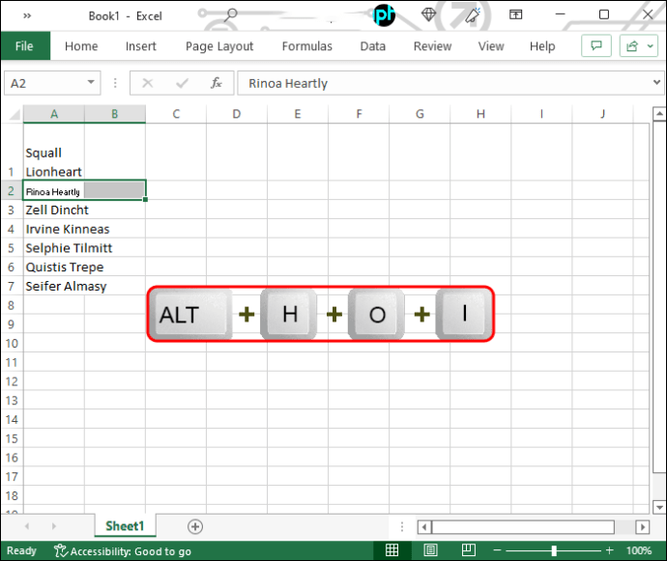Click the horizontal scrollbar thumb
This screenshot has height=561, width=667.
coord(523,527)
